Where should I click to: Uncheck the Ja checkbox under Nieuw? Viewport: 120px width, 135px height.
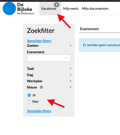[x=29, y=95]
